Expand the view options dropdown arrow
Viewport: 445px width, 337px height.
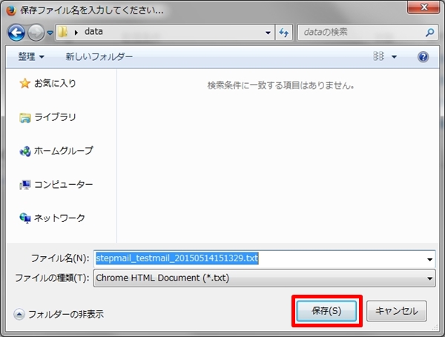(395, 57)
